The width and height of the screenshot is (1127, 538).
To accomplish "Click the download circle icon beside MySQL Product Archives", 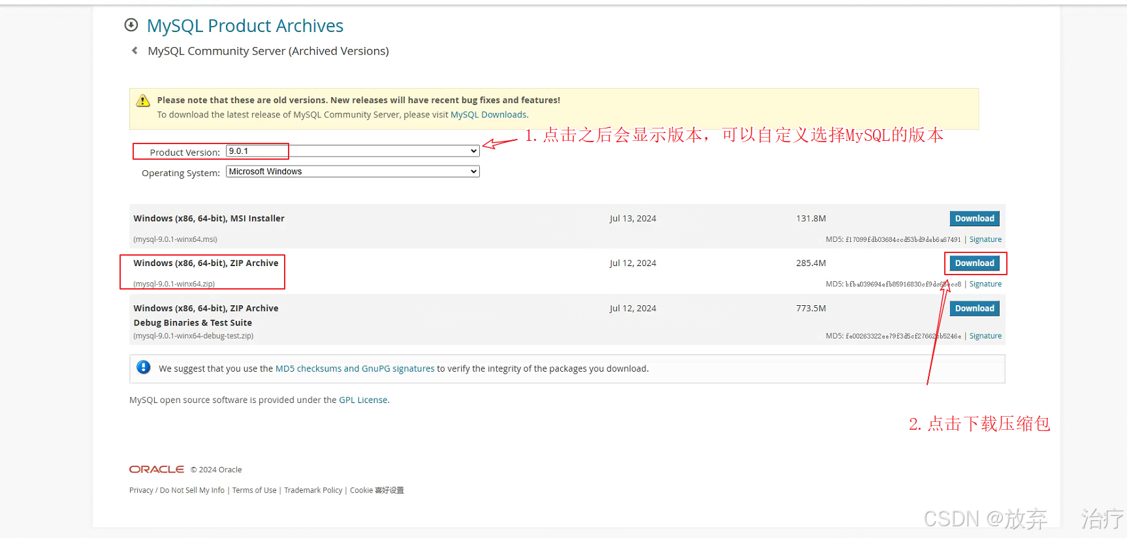I will tap(131, 25).
